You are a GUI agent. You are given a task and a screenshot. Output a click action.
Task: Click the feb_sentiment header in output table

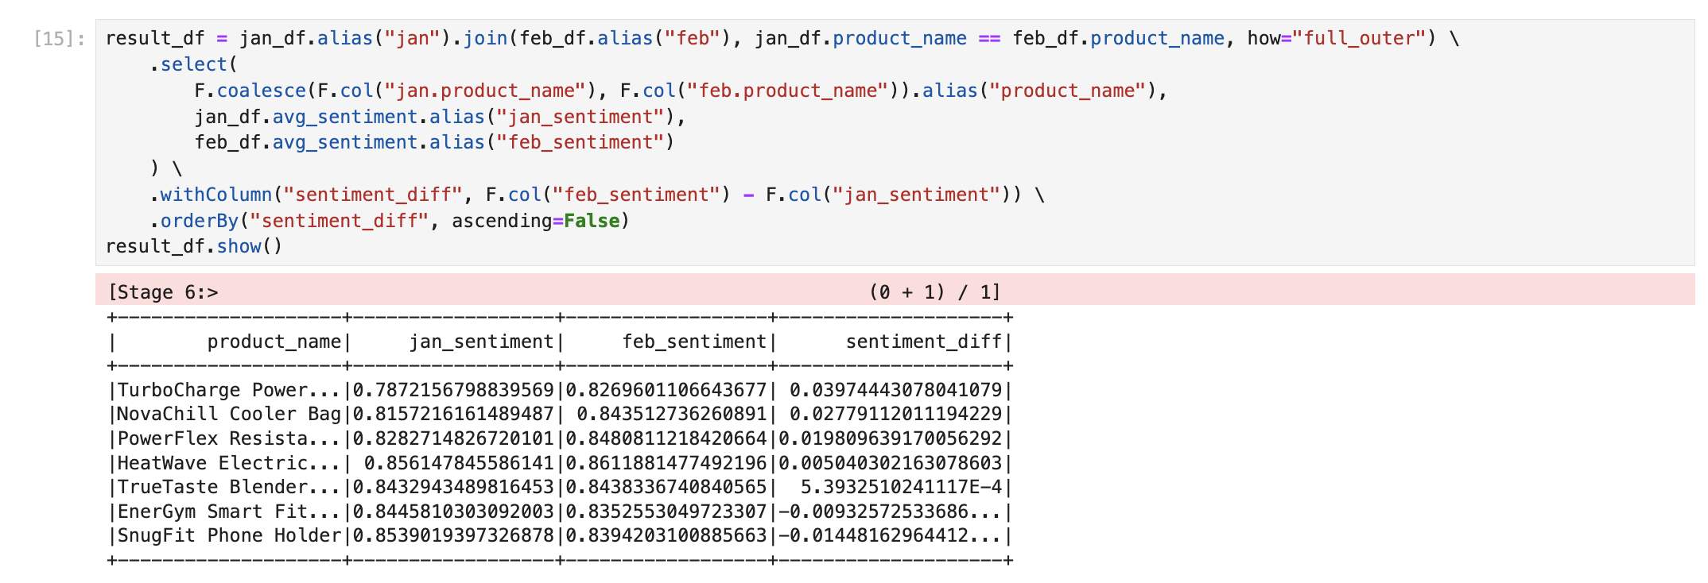tap(694, 342)
